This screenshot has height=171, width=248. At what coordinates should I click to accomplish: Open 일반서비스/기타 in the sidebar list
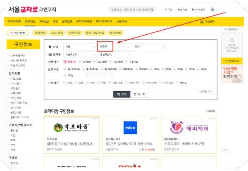[x=19, y=117]
